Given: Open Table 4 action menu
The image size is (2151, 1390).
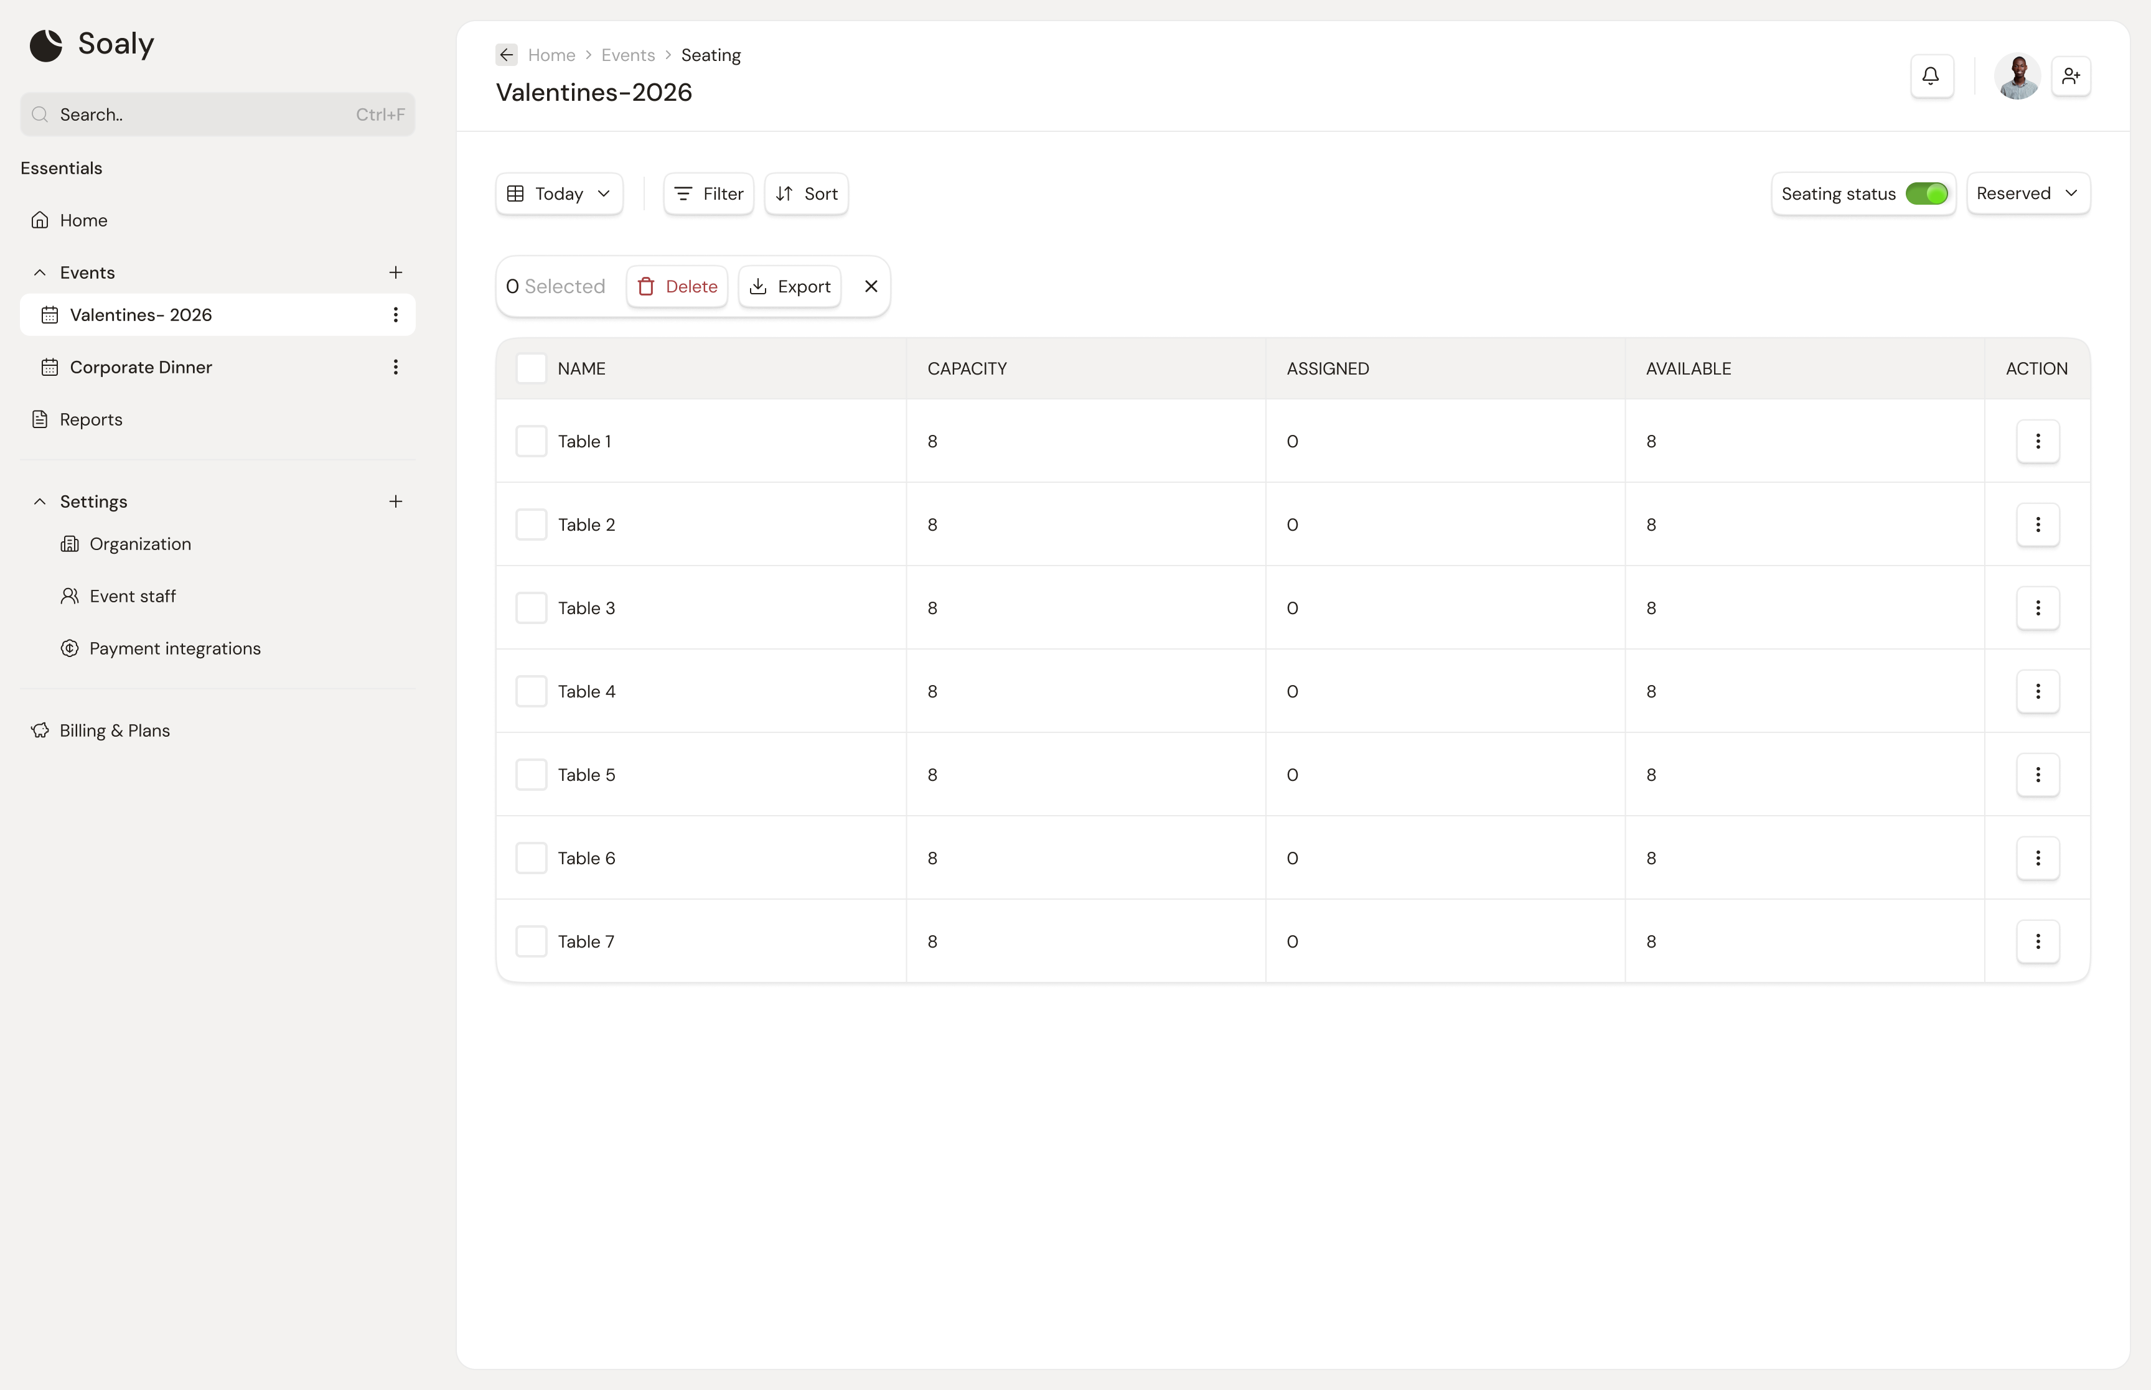Looking at the screenshot, I should click(2037, 691).
